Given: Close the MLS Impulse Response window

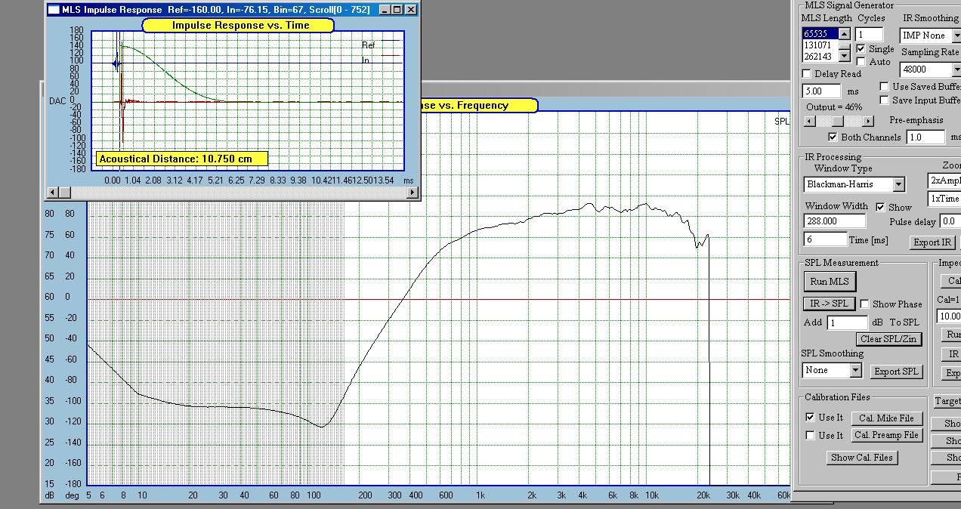Looking at the screenshot, I should (x=411, y=9).
